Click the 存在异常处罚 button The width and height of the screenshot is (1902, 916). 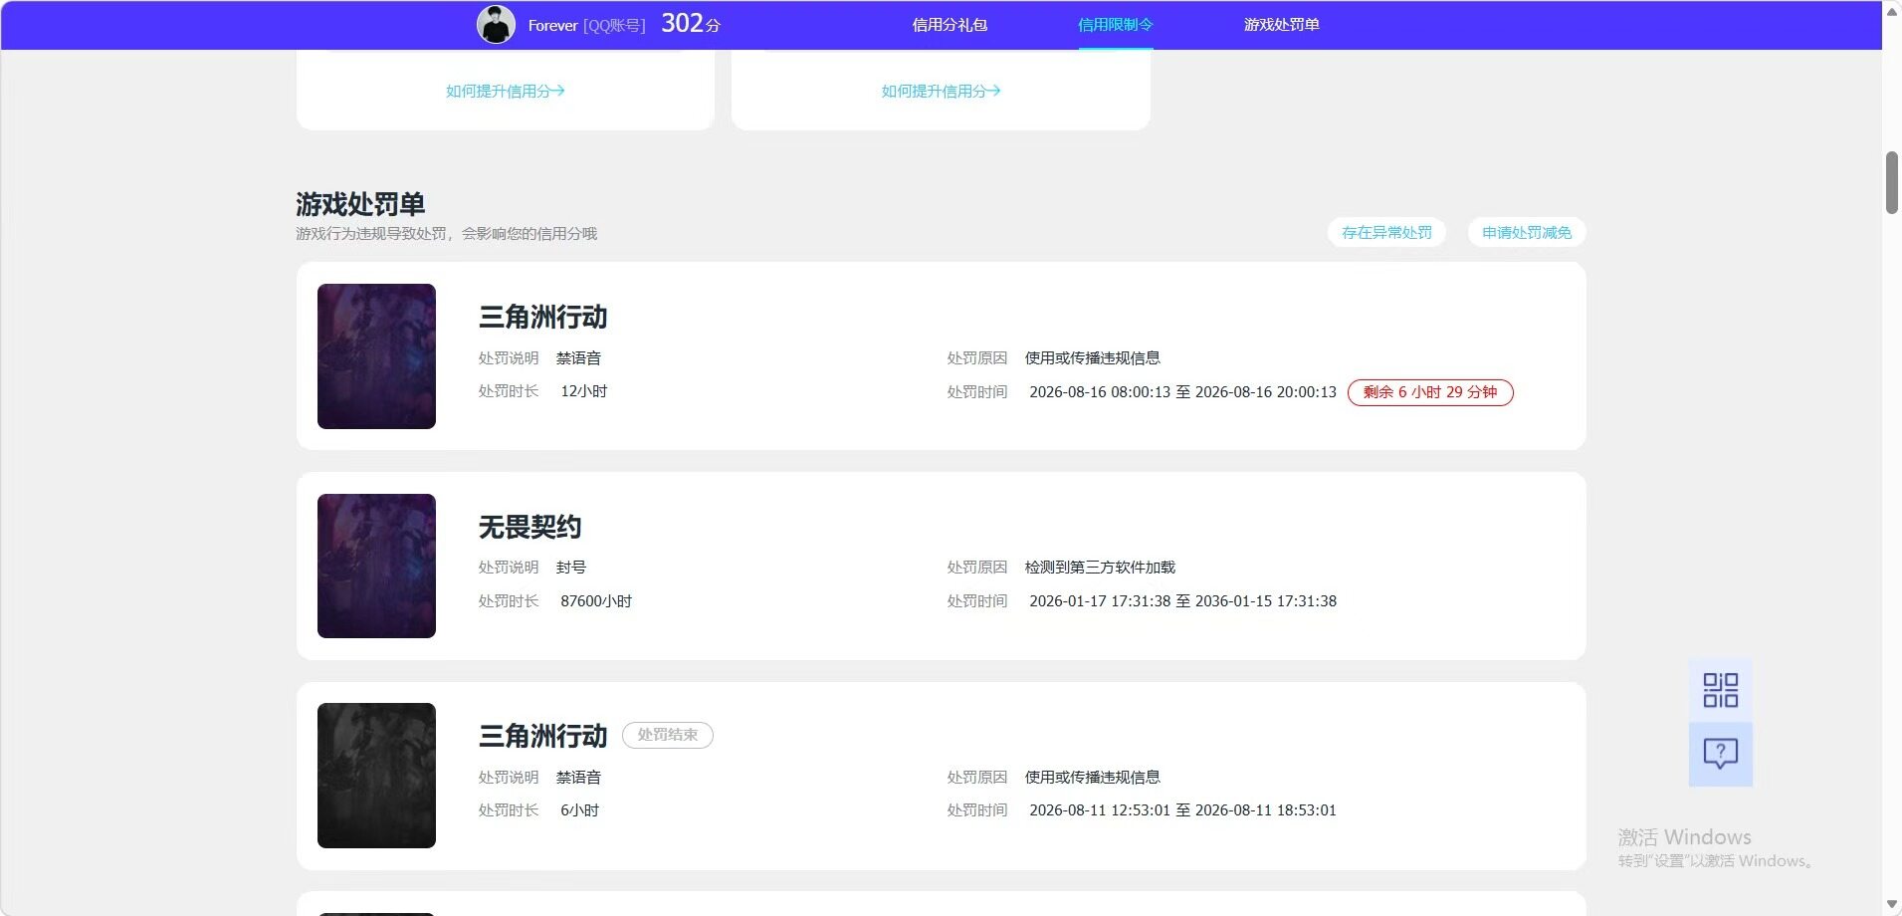pos(1386,232)
